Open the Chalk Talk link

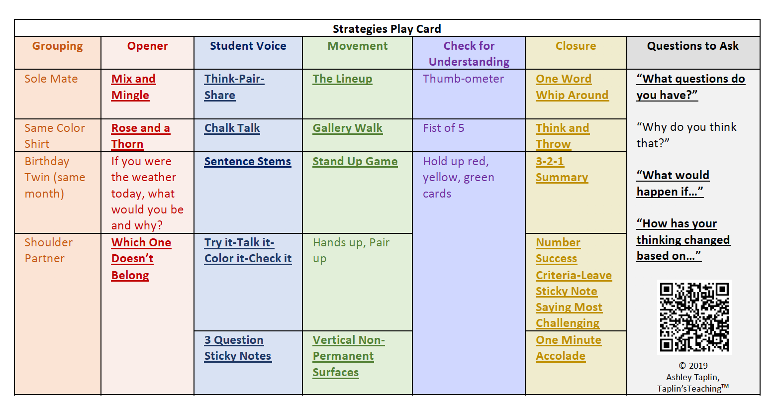pyautogui.click(x=232, y=128)
